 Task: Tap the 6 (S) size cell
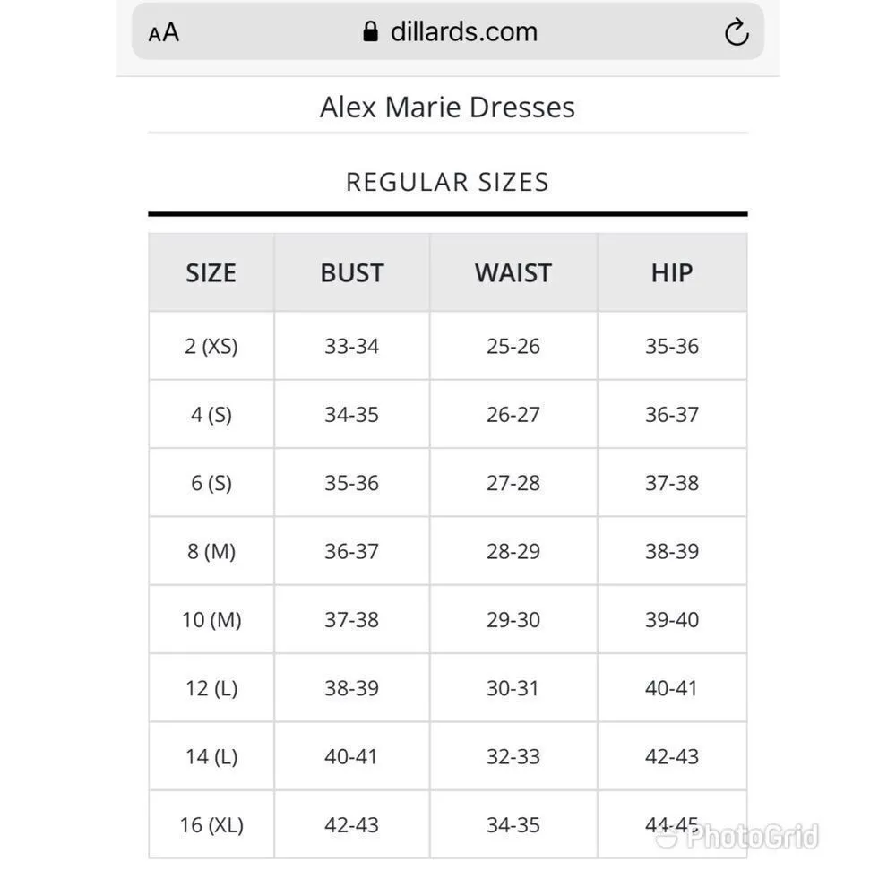pyautogui.click(x=211, y=483)
